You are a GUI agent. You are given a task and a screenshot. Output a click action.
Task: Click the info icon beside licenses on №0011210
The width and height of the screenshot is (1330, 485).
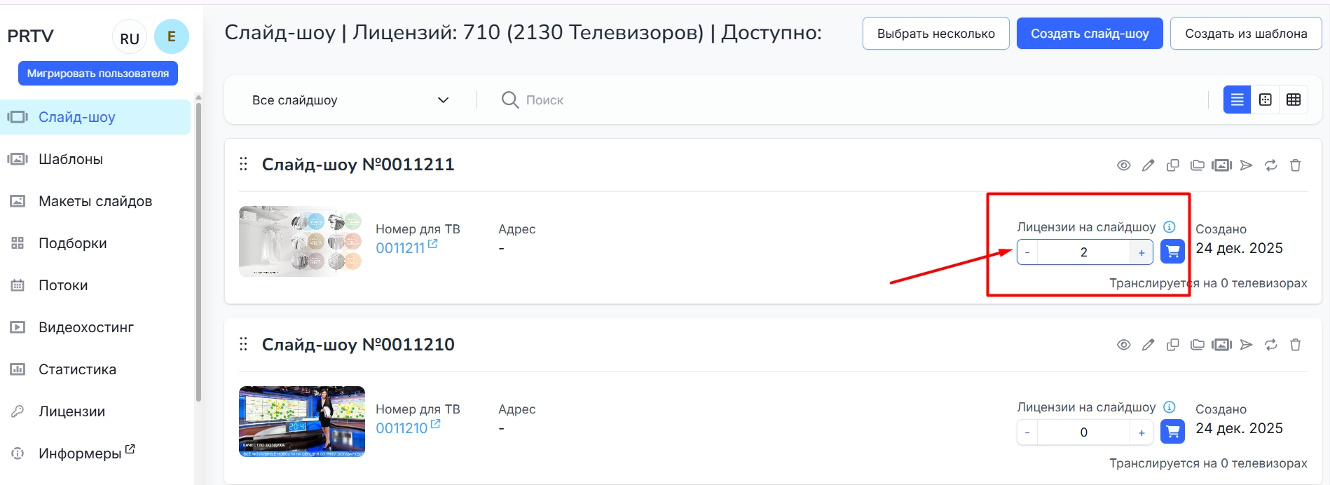tap(1169, 407)
